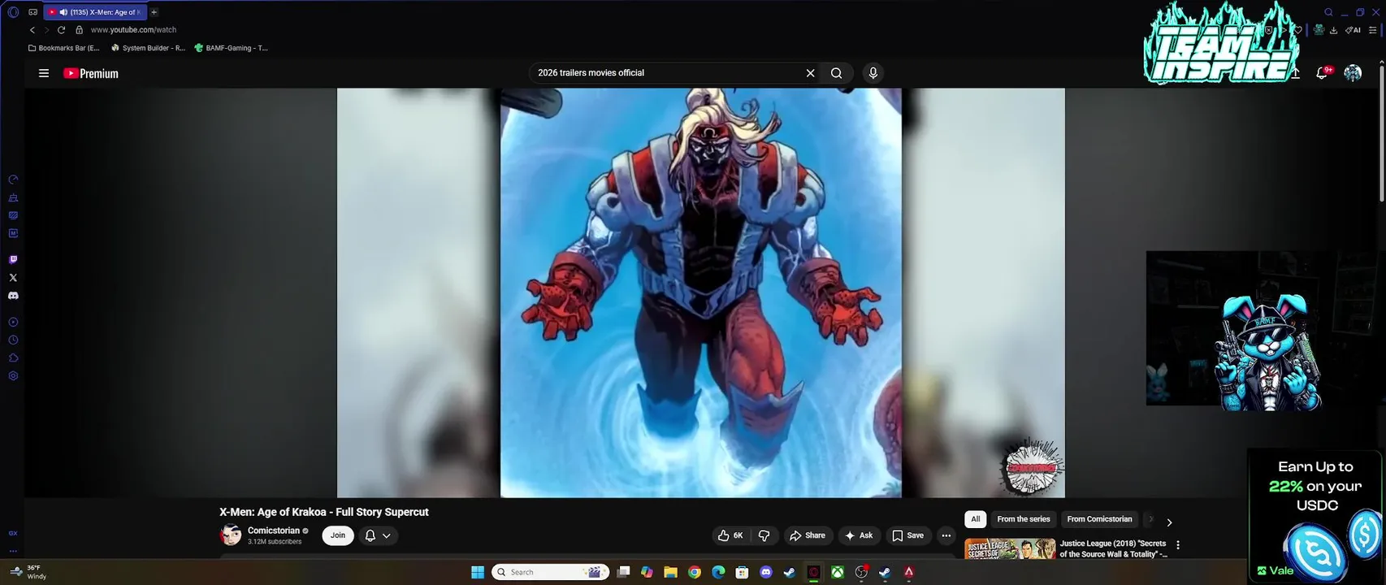The width and height of the screenshot is (1386, 585).
Task: Like the video with 6K thumbs up
Action: pos(730,535)
